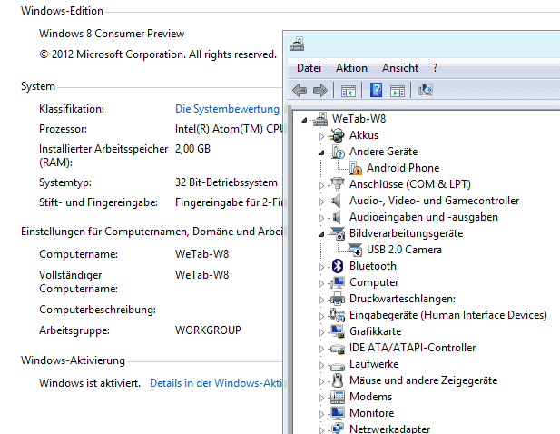Collapse the Bildverarbeitungsgeräte category
560x434 pixels.
pos(321,234)
